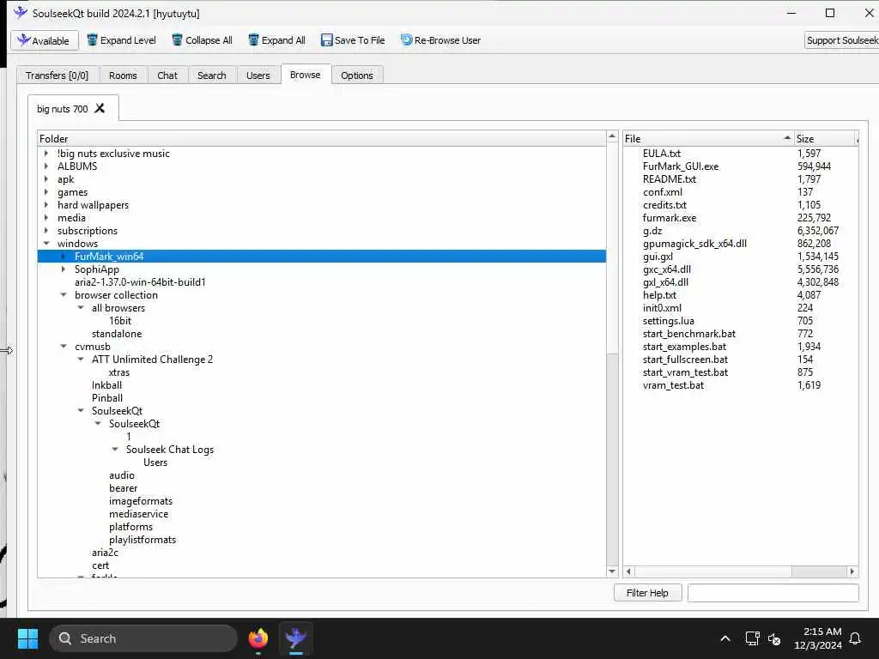
Task: Open the taskbar clock showing 2:15 AM
Action: tap(817, 638)
